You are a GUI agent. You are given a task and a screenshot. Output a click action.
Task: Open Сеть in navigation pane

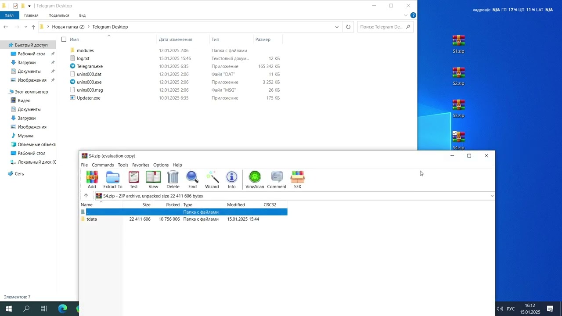coord(19,174)
